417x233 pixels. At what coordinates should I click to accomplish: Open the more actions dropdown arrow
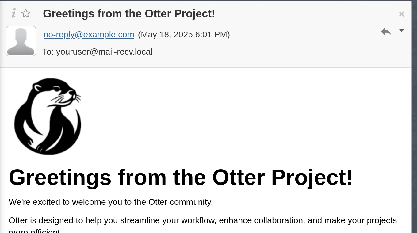(401, 31)
